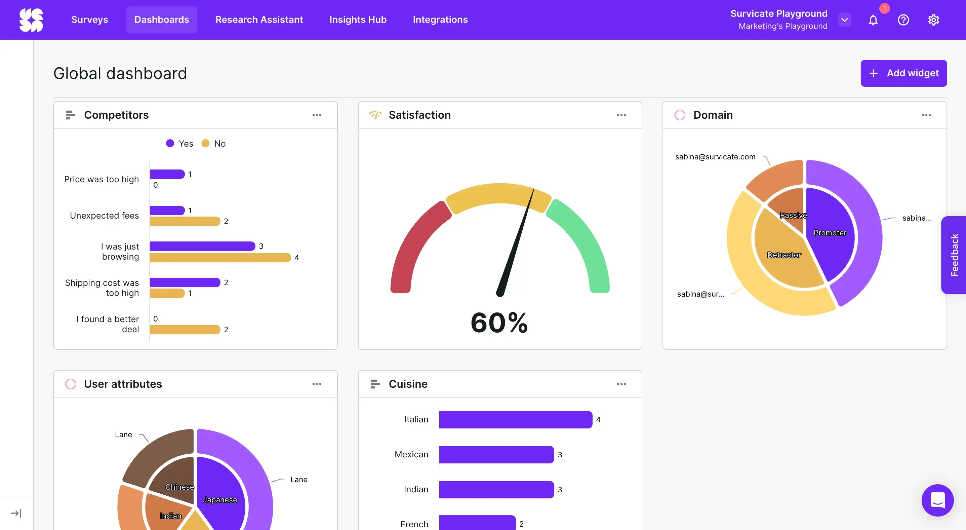Click the Competitors bar chart icon

[x=70, y=115]
